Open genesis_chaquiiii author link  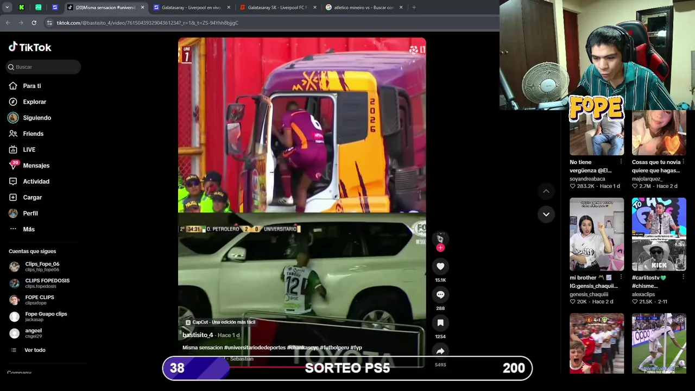coord(589,294)
